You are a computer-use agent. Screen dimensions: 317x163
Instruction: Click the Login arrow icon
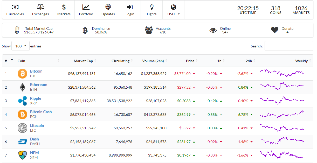(130, 7)
